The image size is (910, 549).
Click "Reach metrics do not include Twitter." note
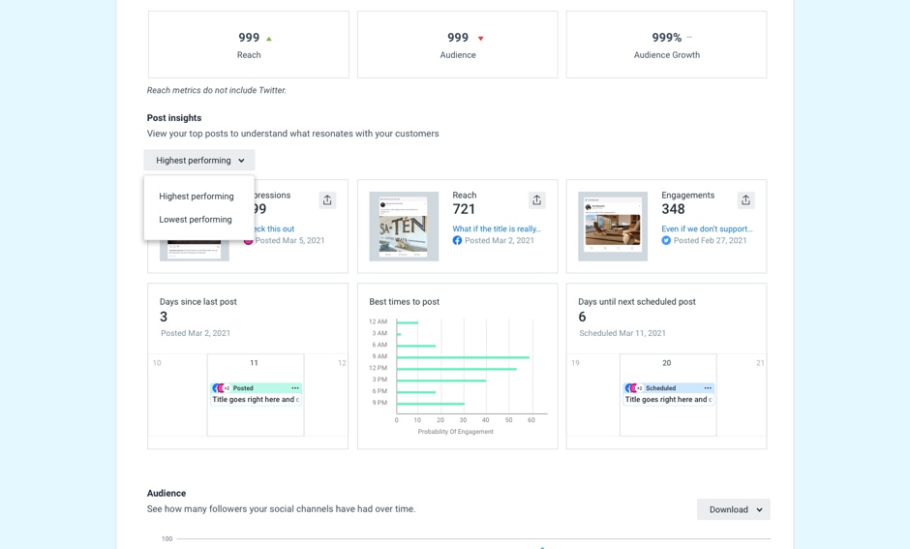[x=217, y=90]
